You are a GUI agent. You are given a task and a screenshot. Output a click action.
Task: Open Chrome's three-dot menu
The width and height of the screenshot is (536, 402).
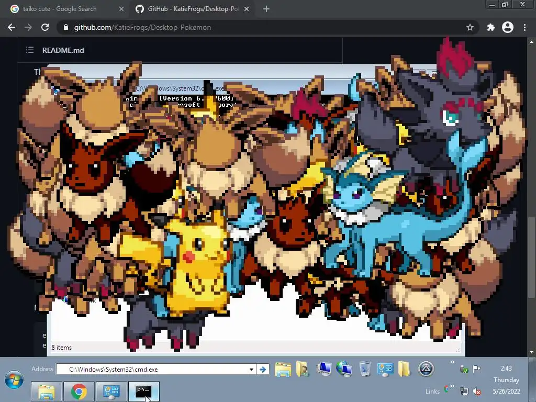tap(524, 27)
